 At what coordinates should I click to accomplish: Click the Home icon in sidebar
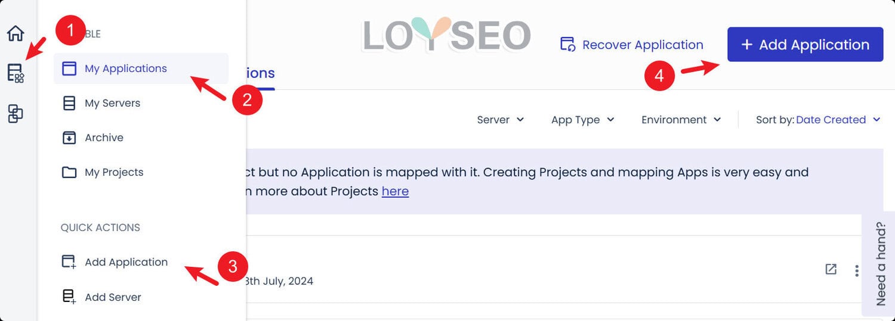(16, 33)
